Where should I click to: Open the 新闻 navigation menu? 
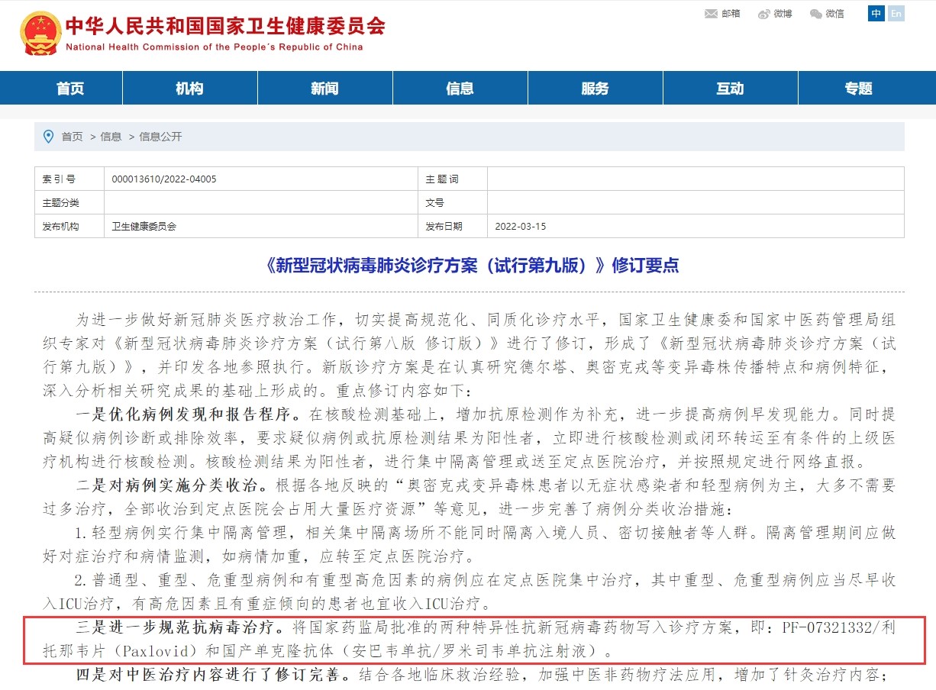(x=324, y=89)
